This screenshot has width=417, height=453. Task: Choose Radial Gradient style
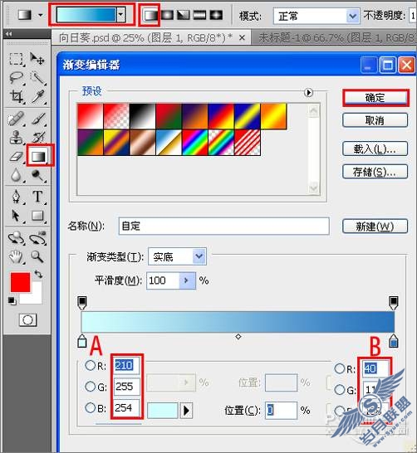[x=167, y=15]
